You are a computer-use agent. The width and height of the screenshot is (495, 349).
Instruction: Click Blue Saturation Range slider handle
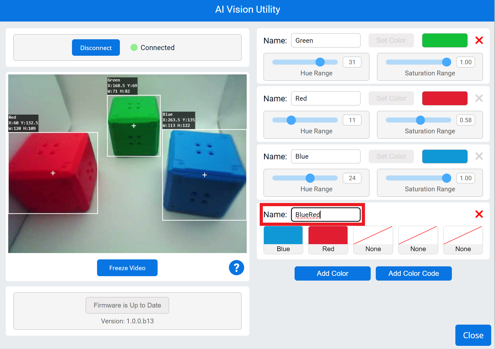446,178
